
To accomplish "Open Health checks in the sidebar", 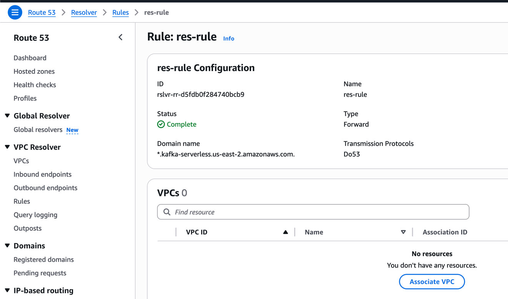I will coord(35,85).
